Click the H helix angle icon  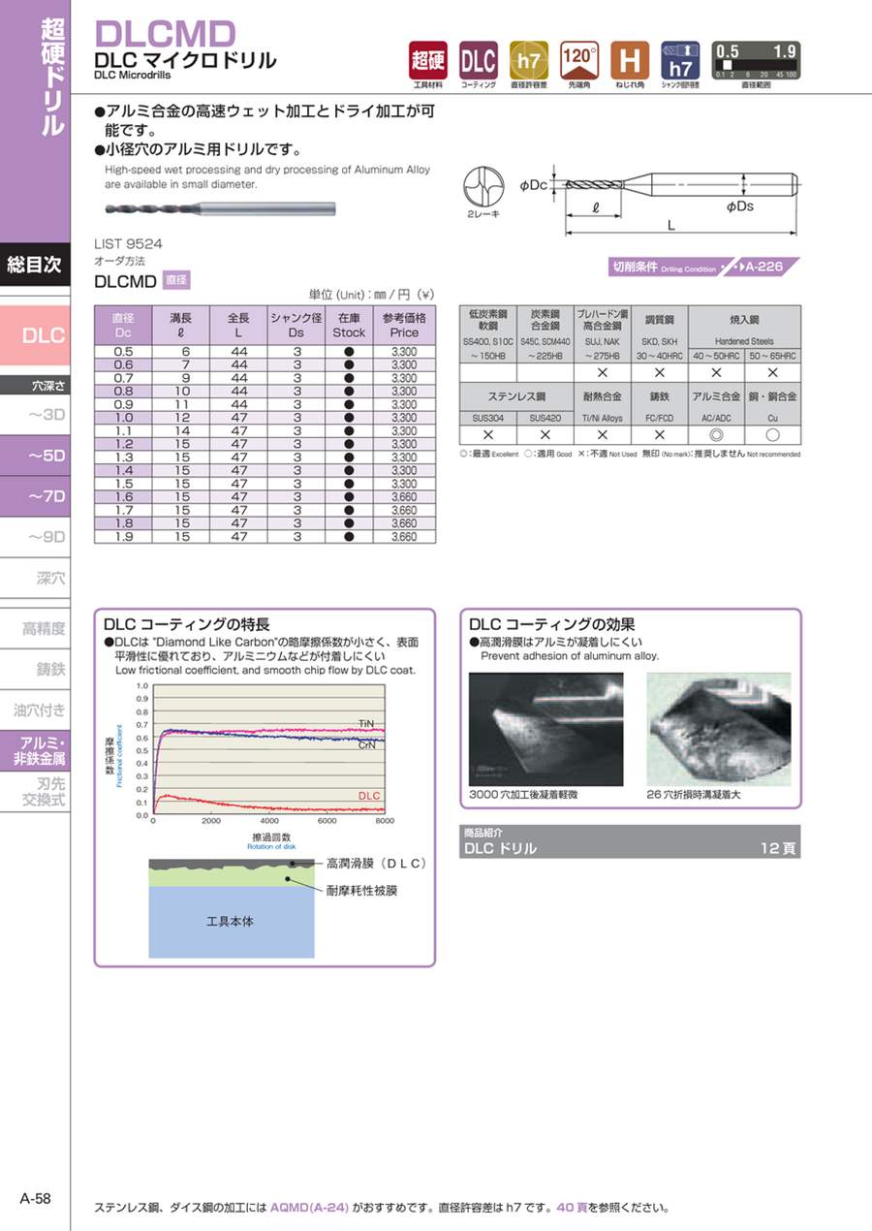629,60
